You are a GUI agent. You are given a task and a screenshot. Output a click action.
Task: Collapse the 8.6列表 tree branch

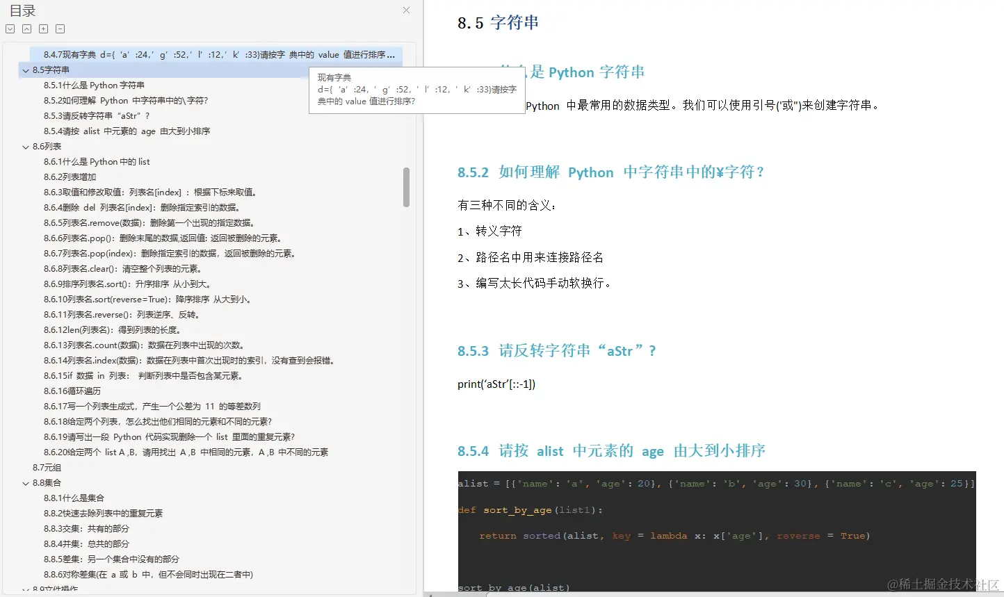[x=25, y=146]
